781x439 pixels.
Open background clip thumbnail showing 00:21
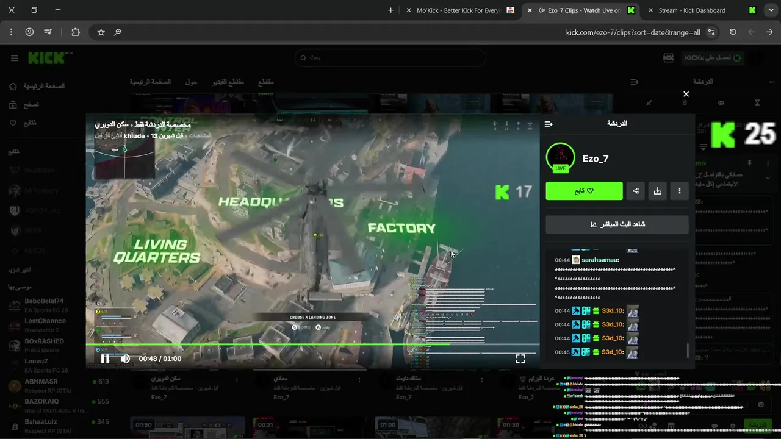(x=310, y=428)
